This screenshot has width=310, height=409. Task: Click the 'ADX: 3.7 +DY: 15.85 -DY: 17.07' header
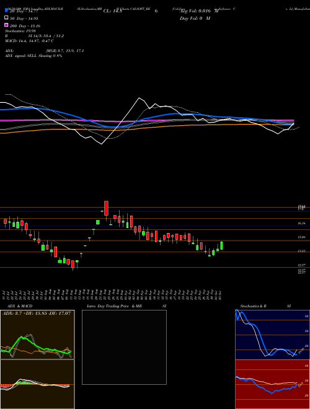[x=37, y=313]
